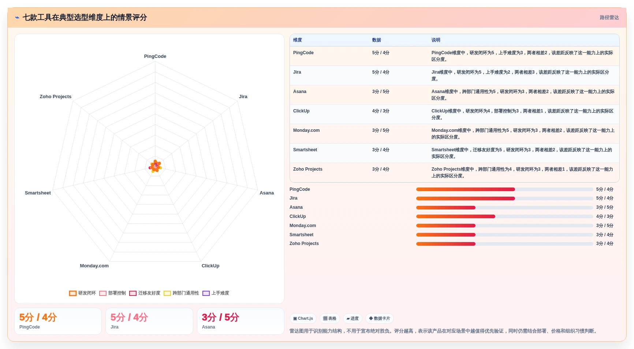This screenshot has width=634, height=349.
Task: Toggle 研发闭环 legend swatch
Action: point(73,293)
